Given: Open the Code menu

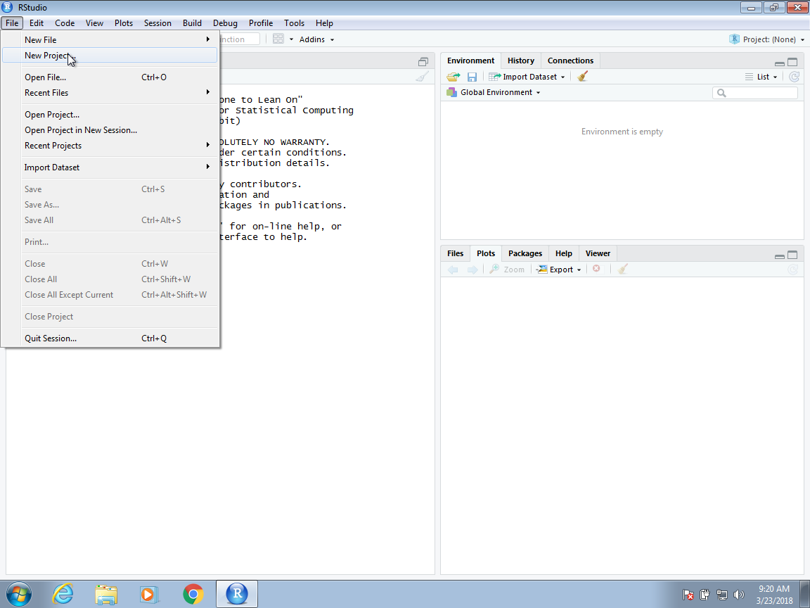Looking at the screenshot, I should (x=65, y=23).
